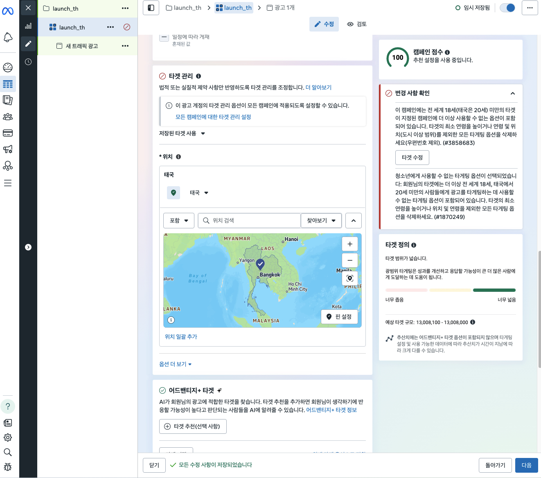This screenshot has width=541, height=478.
Task: Collapse the 변경 사항 확인 panel
Action: (512, 93)
